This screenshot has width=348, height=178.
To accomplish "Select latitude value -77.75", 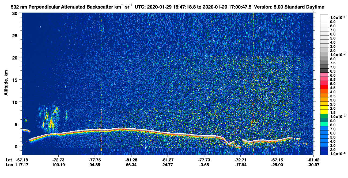I will [95, 160].
